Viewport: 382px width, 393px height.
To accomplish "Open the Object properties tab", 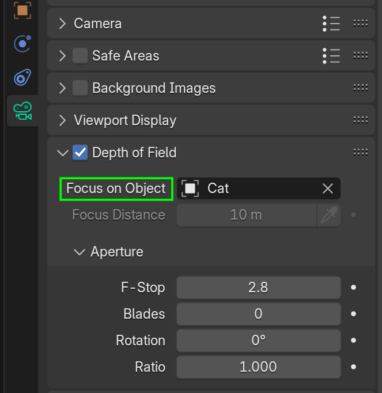I will [22, 10].
